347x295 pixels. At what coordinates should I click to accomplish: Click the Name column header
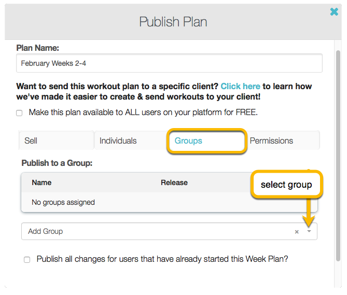[x=41, y=182]
